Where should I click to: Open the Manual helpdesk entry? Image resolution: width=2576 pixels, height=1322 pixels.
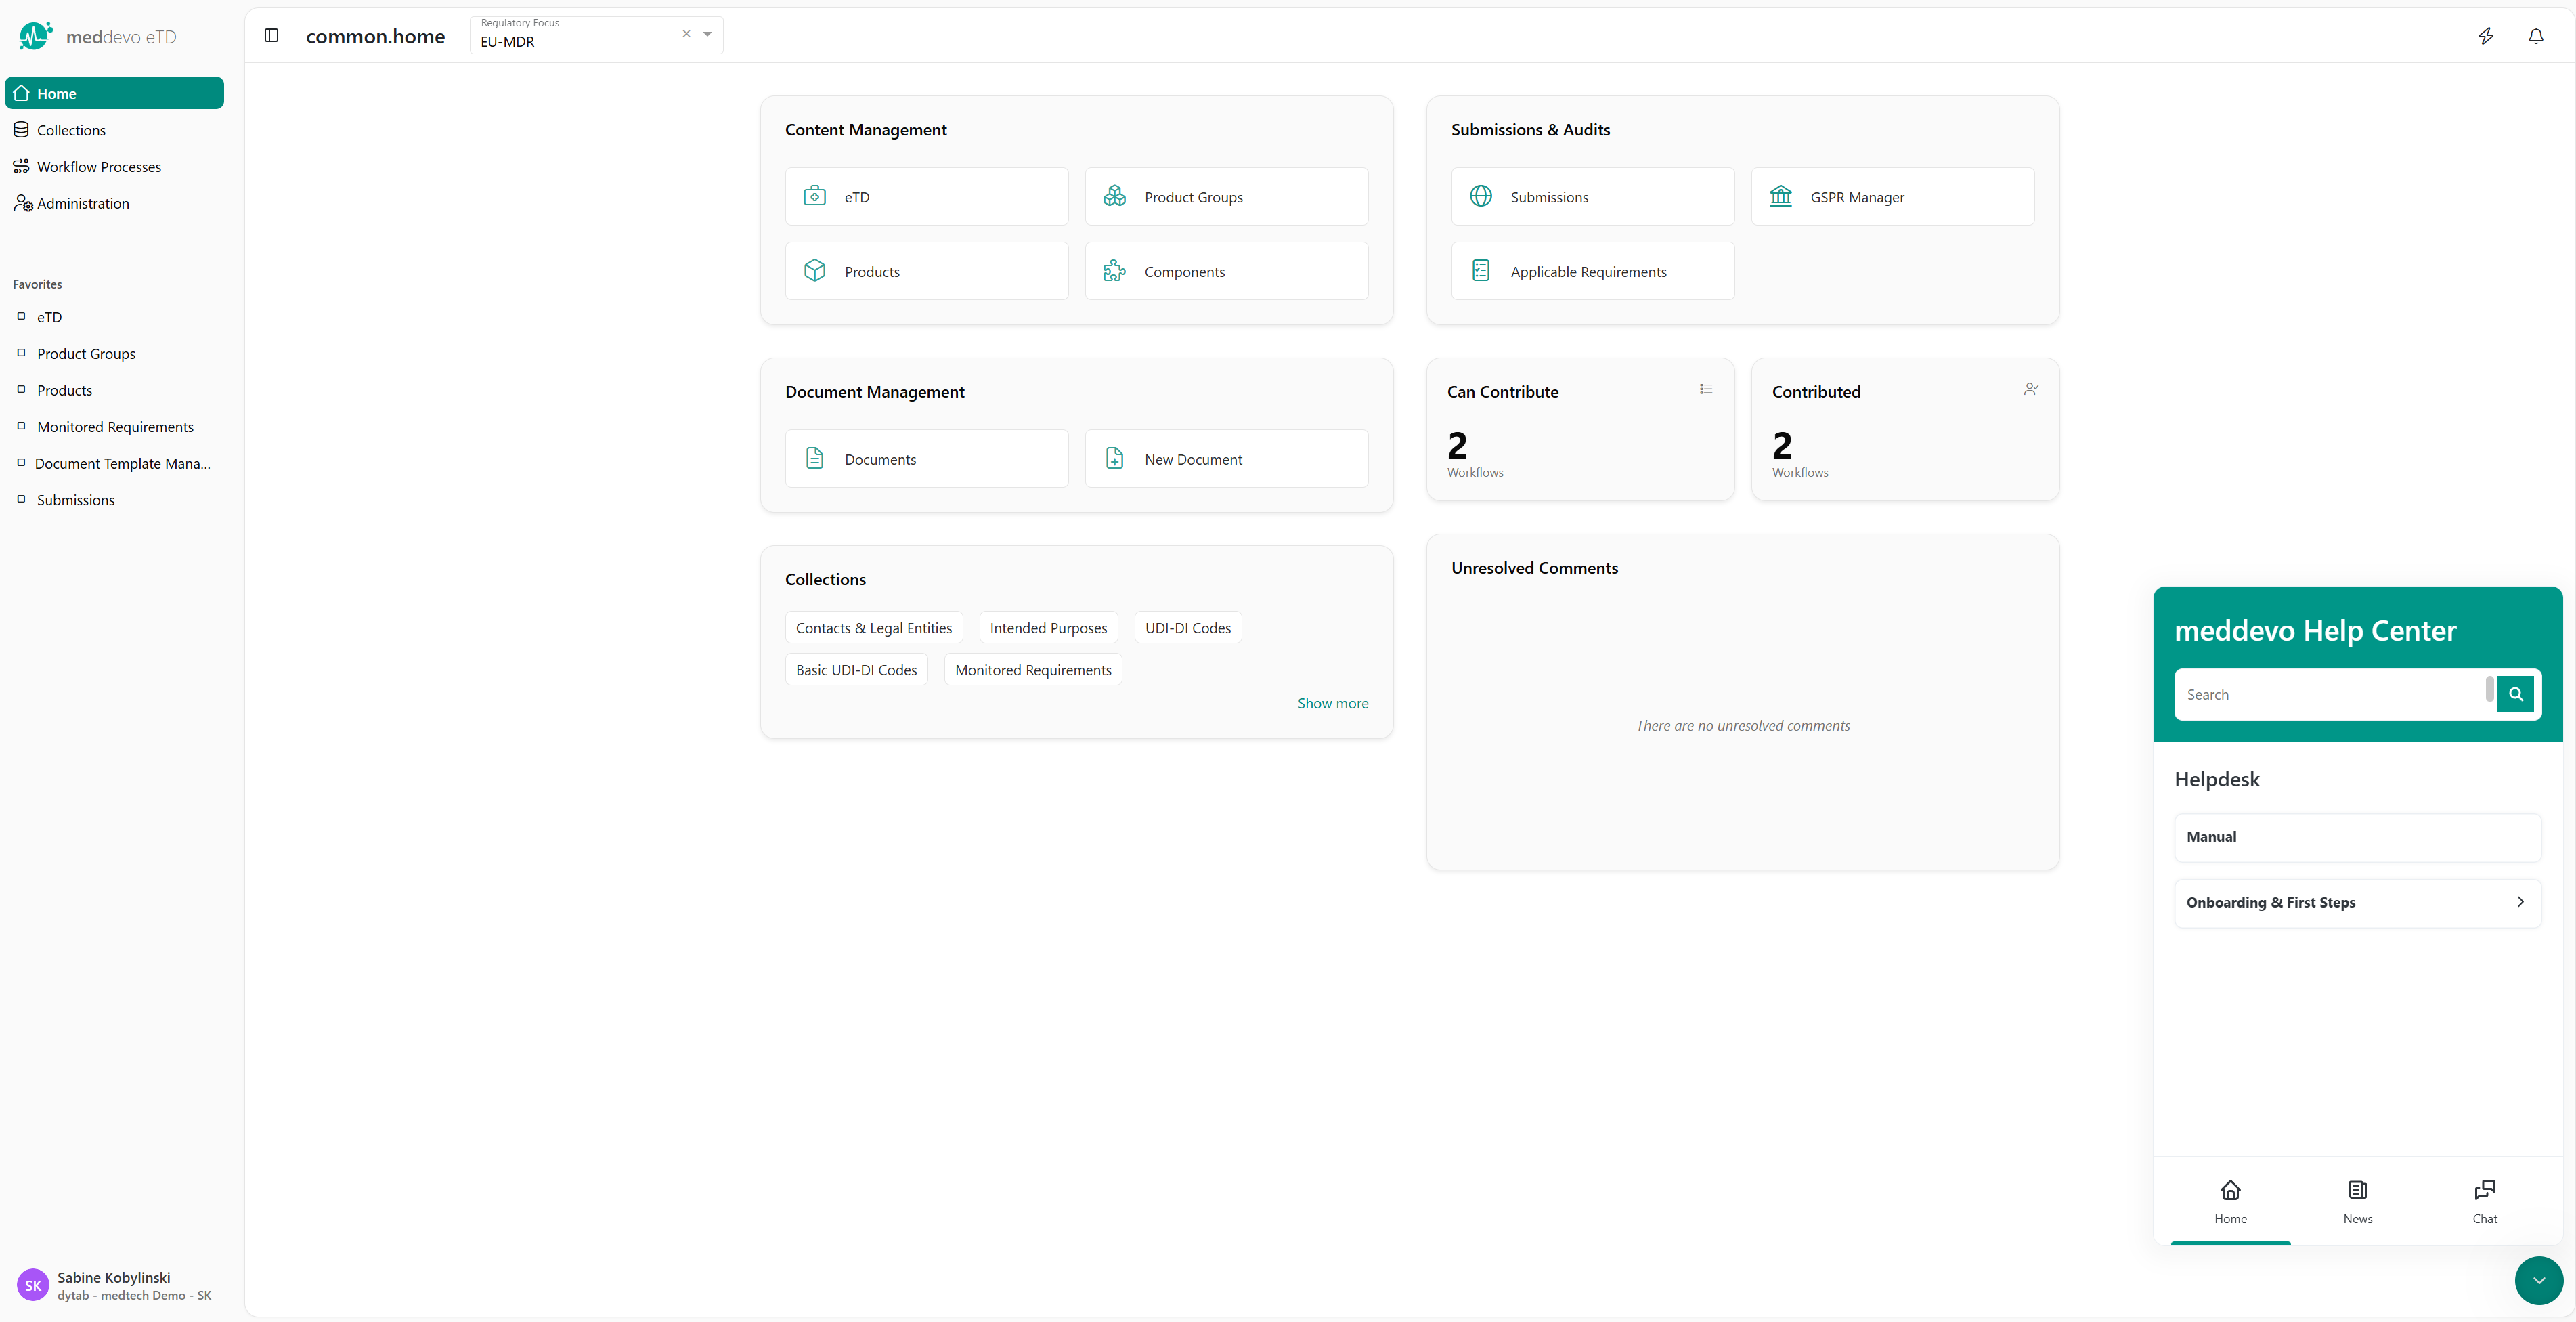point(2356,837)
